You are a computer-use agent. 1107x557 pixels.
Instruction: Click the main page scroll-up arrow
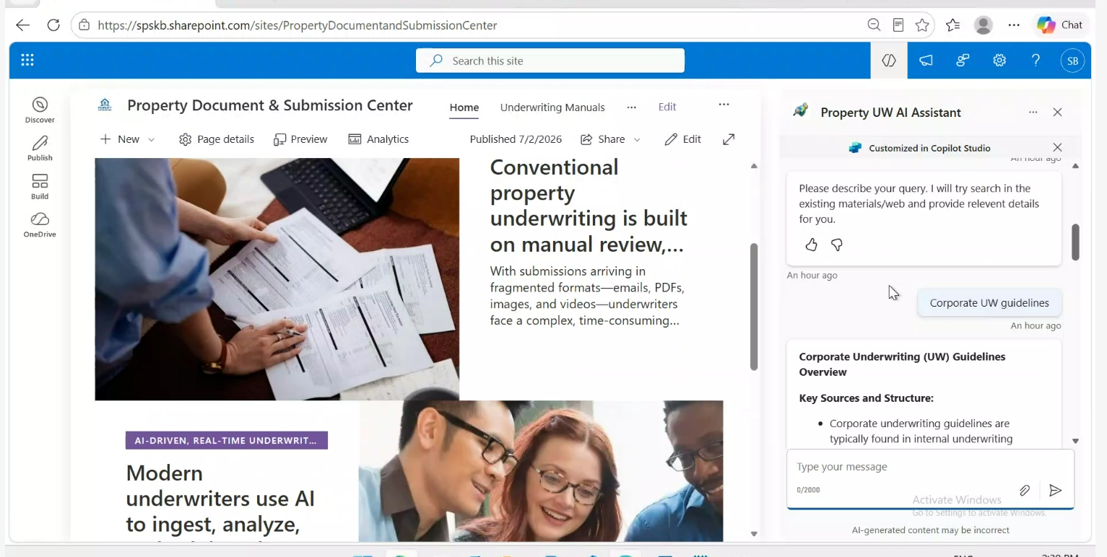point(754,166)
